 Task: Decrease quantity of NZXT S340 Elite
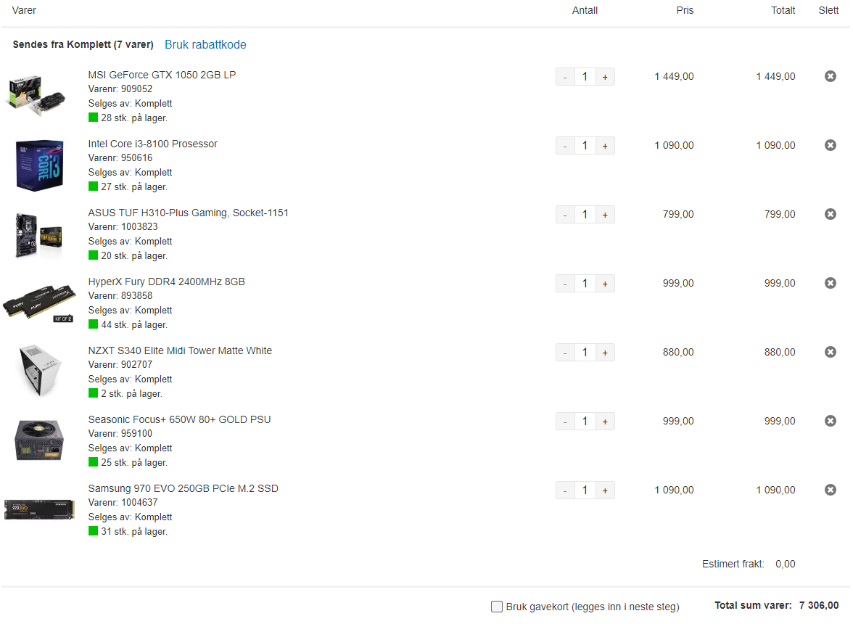[x=565, y=353]
